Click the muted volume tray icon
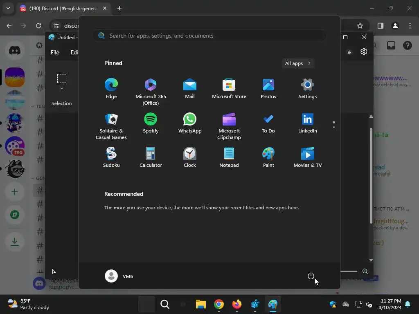The width and height of the screenshot is (419, 314). (369, 304)
